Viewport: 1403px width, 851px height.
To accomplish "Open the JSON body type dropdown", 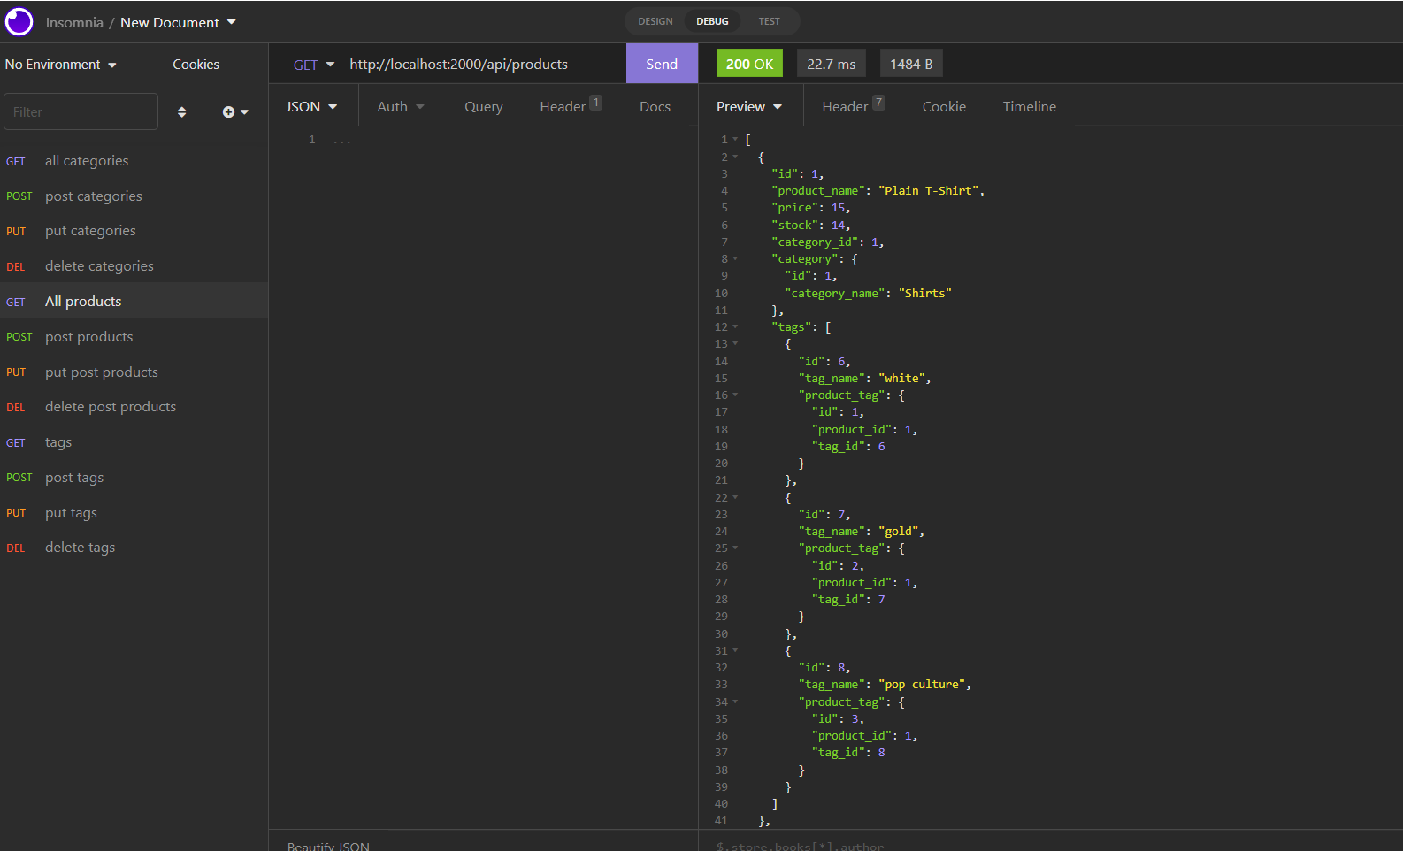I will click(311, 106).
